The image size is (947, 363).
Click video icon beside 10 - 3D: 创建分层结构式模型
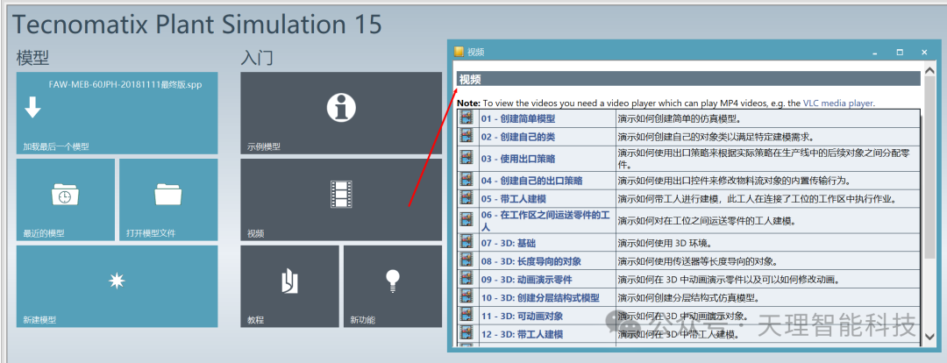pos(466,296)
